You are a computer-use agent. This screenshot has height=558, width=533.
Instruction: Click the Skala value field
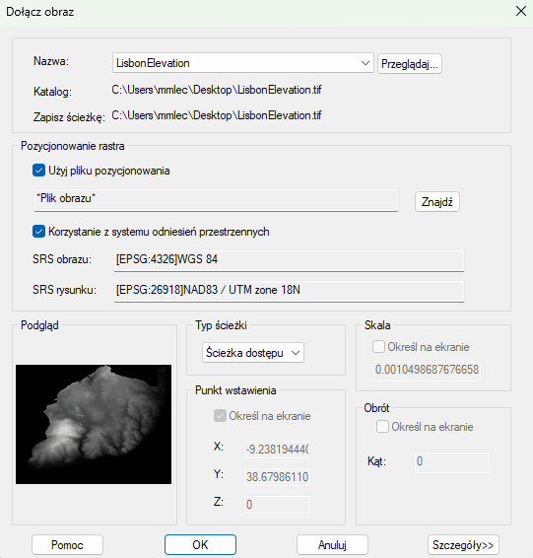427,370
